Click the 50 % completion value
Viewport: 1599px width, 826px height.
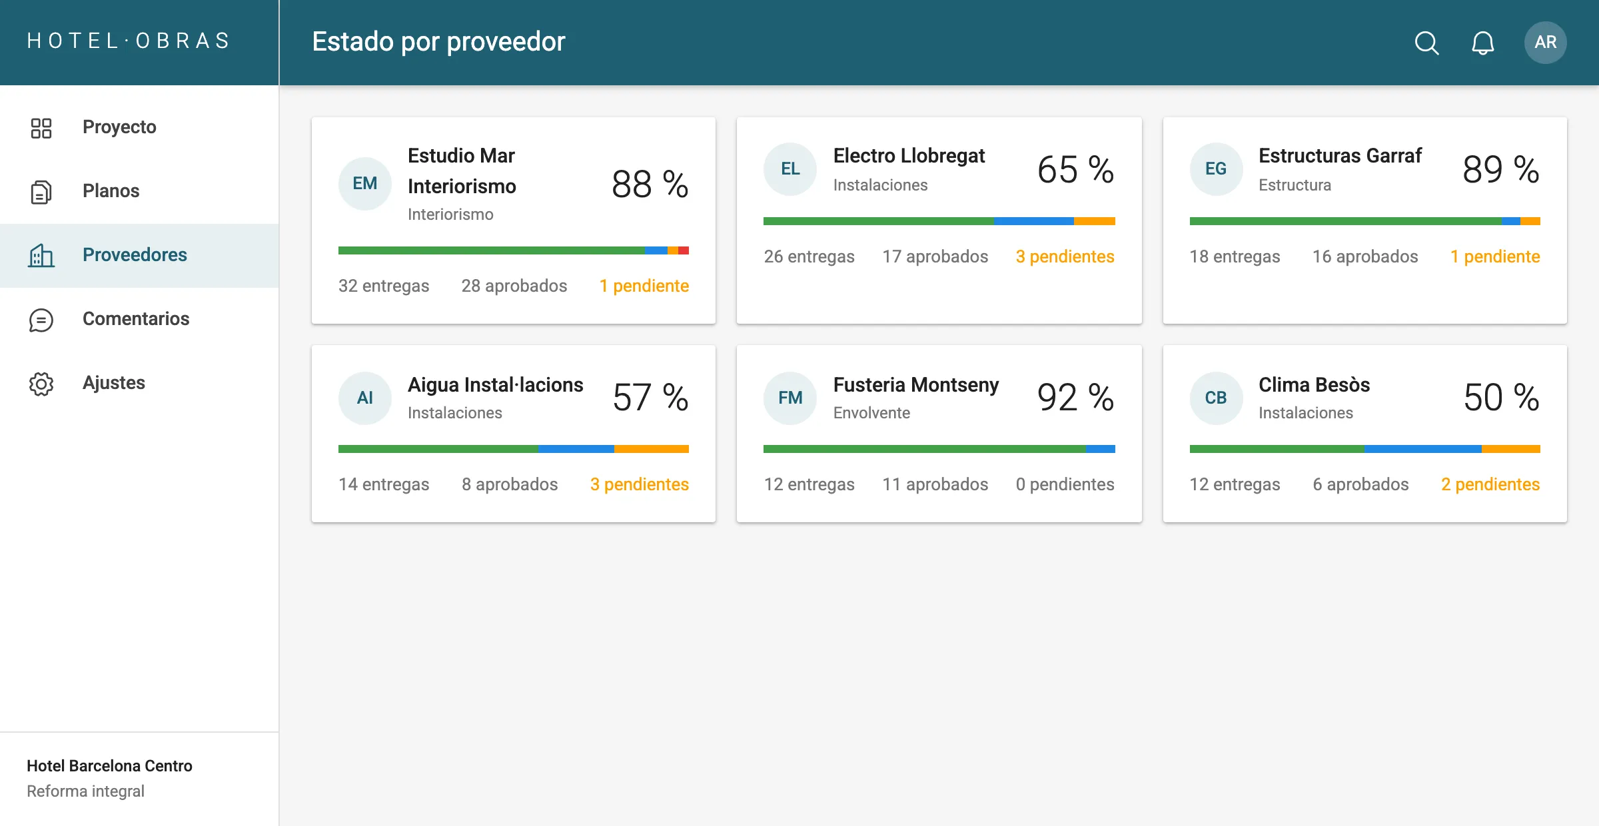1501,398
